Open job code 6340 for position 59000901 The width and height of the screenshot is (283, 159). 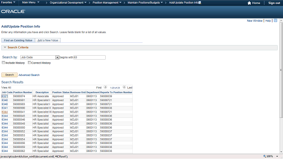[5, 100]
